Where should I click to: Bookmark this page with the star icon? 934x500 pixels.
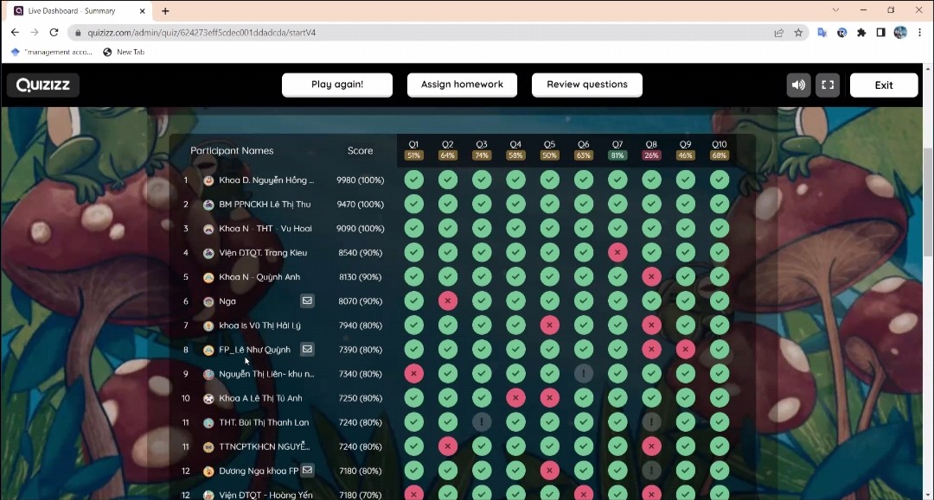[x=798, y=33]
